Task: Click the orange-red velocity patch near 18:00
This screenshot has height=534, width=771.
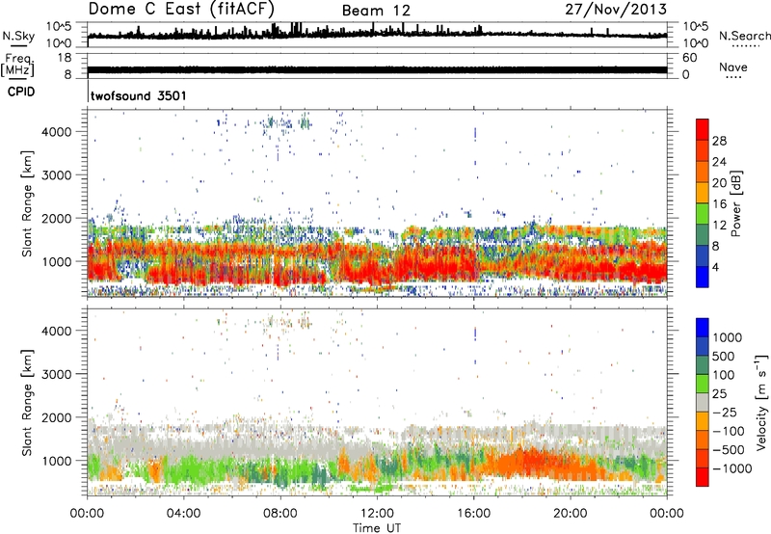Action: click(534, 464)
